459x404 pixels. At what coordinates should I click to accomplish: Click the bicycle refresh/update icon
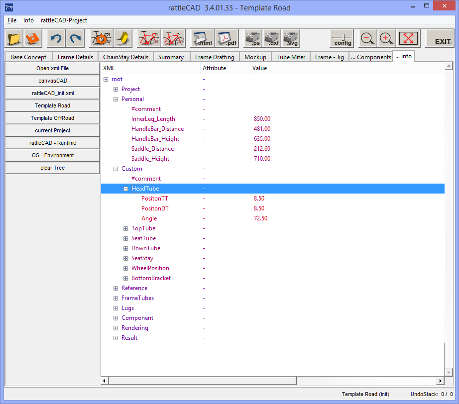click(101, 38)
